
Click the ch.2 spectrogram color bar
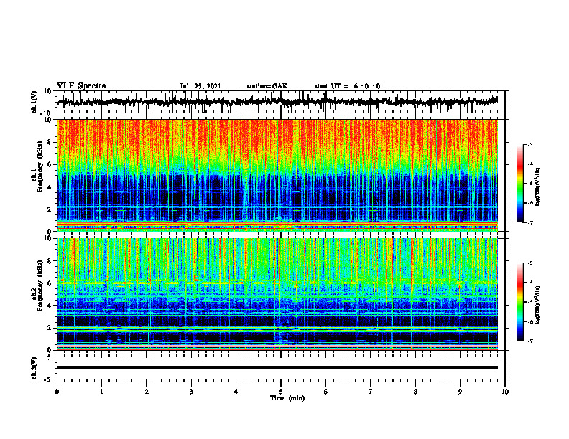pyautogui.click(x=519, y=302)
